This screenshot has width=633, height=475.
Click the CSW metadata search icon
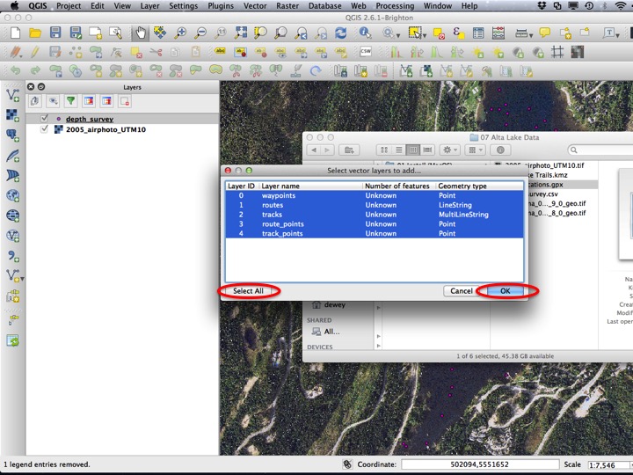[366, 52]
